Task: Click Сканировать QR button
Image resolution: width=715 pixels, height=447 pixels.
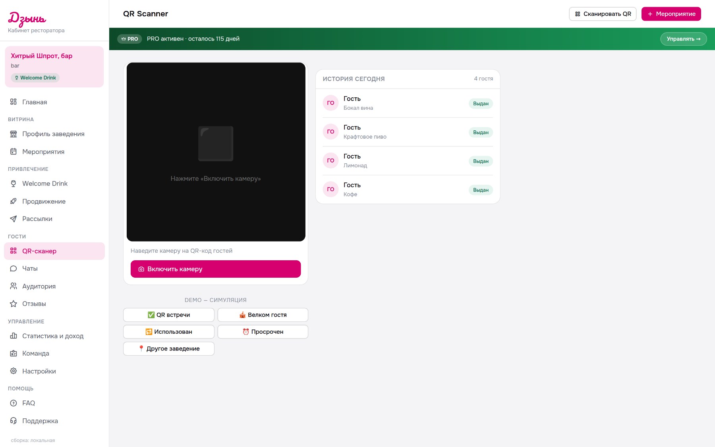Action: tap(603, 14)
